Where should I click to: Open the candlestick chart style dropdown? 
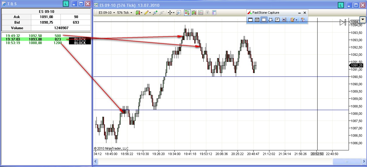click(x=139, y=13)
